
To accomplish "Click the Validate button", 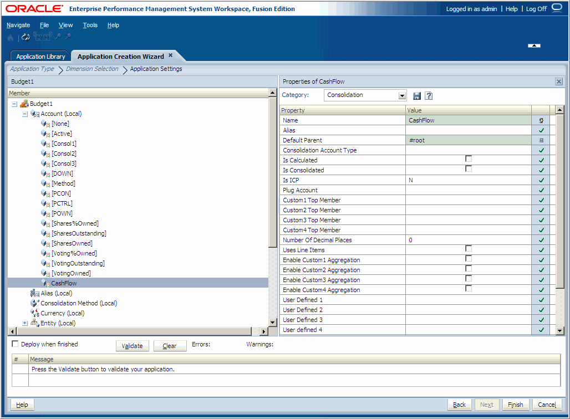I will point(132,345).
